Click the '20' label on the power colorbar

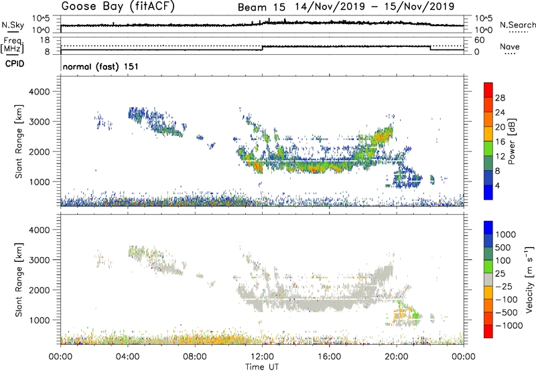point(500,127)
